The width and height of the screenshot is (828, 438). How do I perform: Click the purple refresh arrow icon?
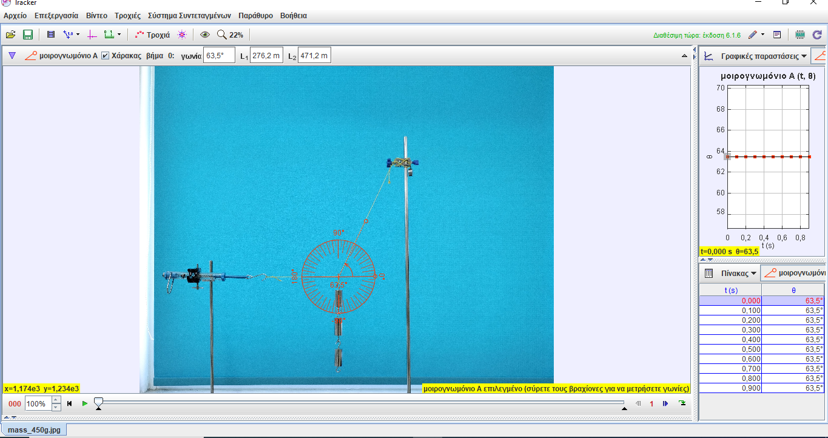pos(816,35)
